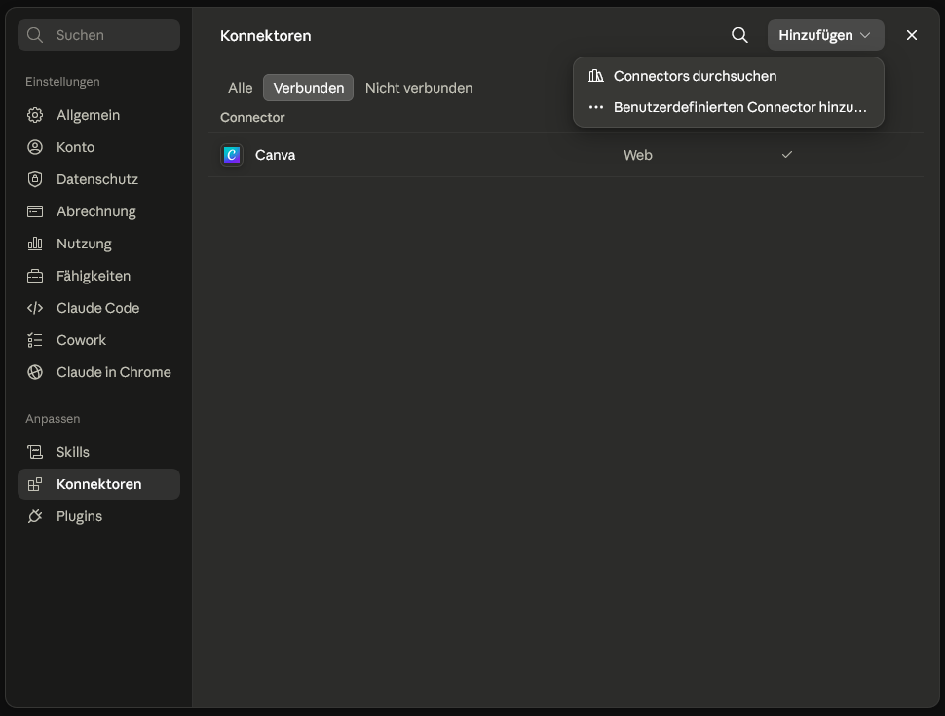Open Claude Code settings
Image resolution: width=945 pixels, height=716 pixels.
click(x=98, y=308)
